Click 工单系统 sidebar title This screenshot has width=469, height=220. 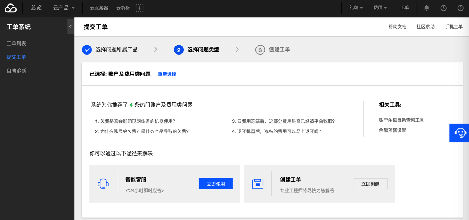tap(18, 27)
